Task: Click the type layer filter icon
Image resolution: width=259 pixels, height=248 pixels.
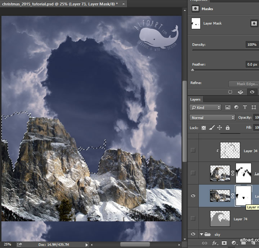Action: point(245,107)
